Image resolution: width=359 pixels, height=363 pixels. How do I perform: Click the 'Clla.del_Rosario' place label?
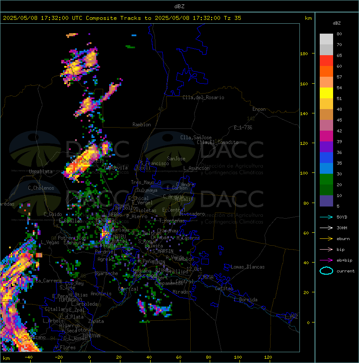(203, 97)
